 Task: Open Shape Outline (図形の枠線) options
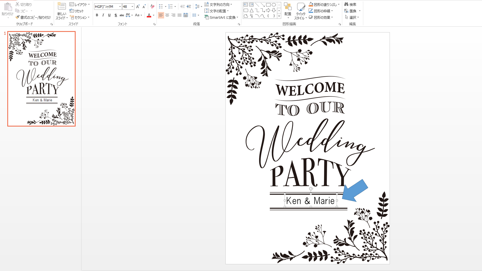321,11
